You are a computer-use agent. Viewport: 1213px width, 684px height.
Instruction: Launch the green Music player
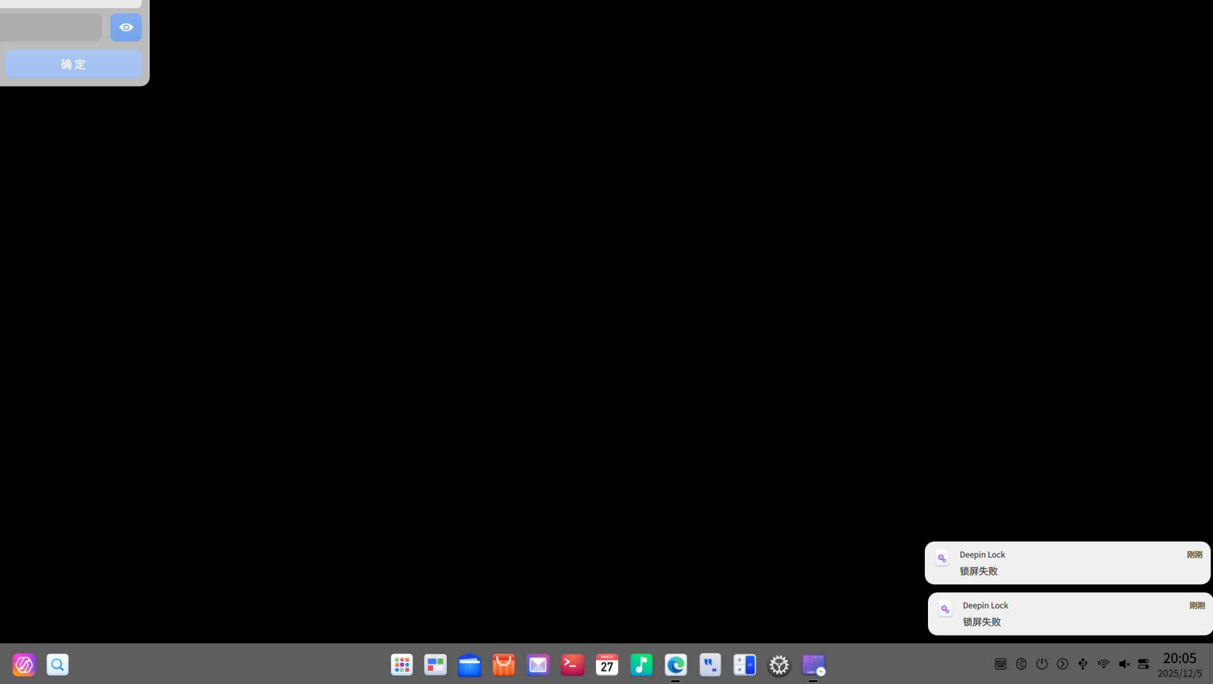coord(641,664)
